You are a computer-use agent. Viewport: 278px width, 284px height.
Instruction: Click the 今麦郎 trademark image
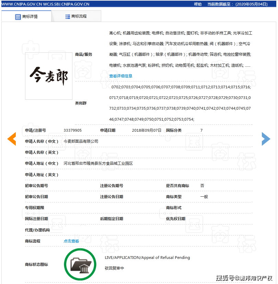coord(49,76)
